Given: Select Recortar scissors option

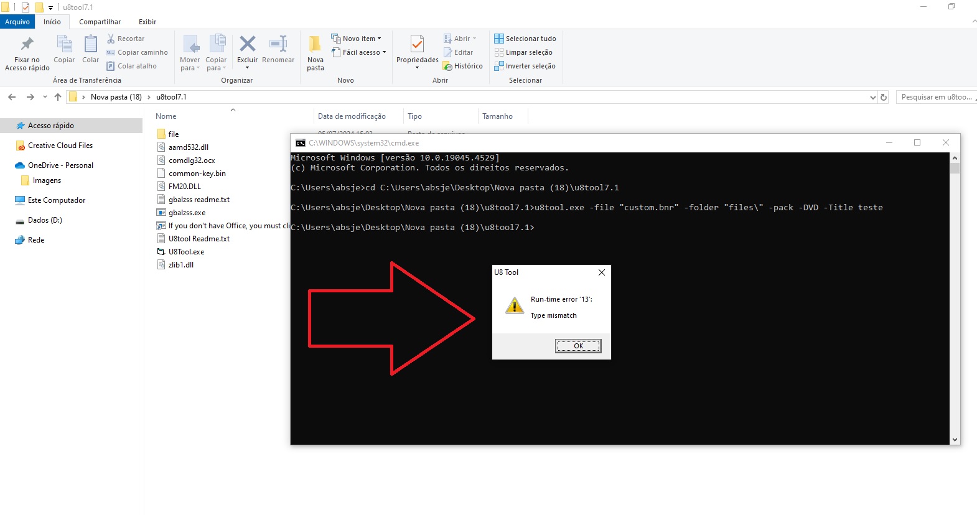Looking at the screenshot, I should (x=125, y=39).
